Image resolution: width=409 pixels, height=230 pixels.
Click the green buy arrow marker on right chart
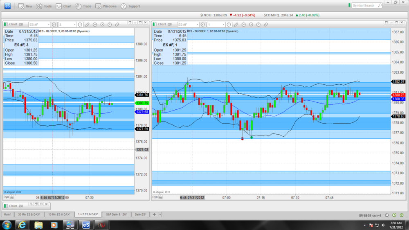pos(252,138)
